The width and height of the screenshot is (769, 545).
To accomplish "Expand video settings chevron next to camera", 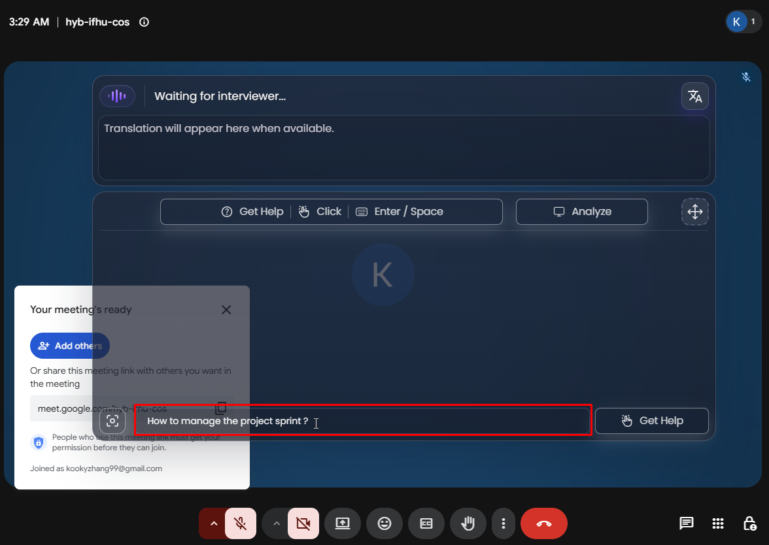I will 276,523.
